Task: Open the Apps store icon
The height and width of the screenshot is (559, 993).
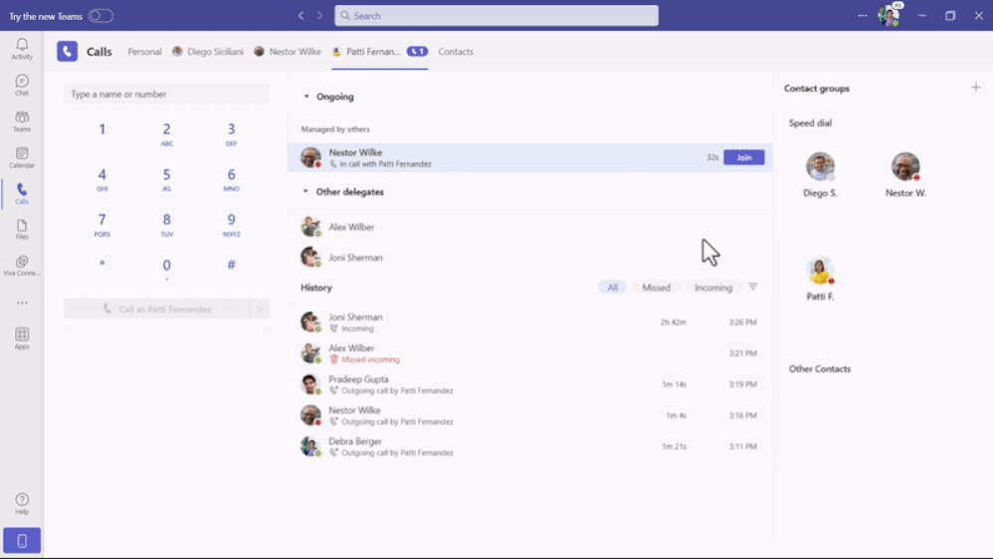Action: 22,338
